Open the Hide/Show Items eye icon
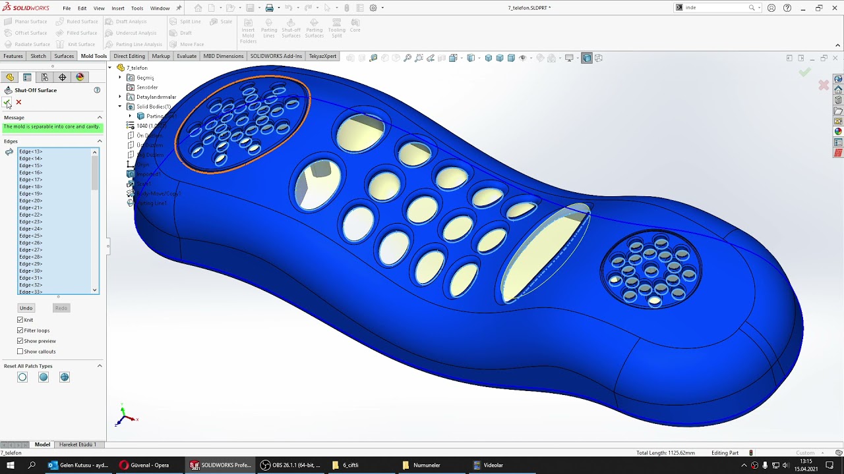This screenshot has height=474, width=844. coord(523,58)
